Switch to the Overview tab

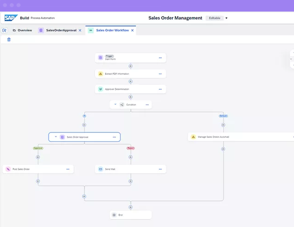click(x=22, y=30)
